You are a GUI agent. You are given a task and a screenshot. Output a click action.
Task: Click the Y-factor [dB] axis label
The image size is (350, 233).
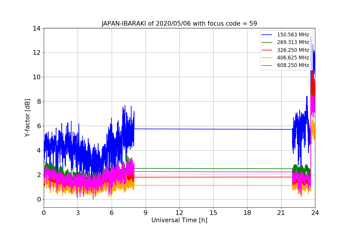(x=27, y=118)
